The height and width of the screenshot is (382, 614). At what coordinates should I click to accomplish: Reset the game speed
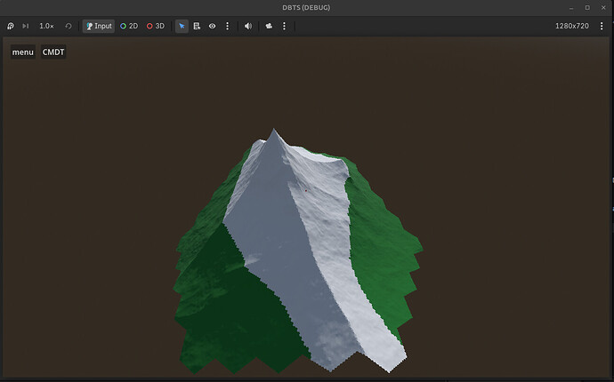coord(69,26)
